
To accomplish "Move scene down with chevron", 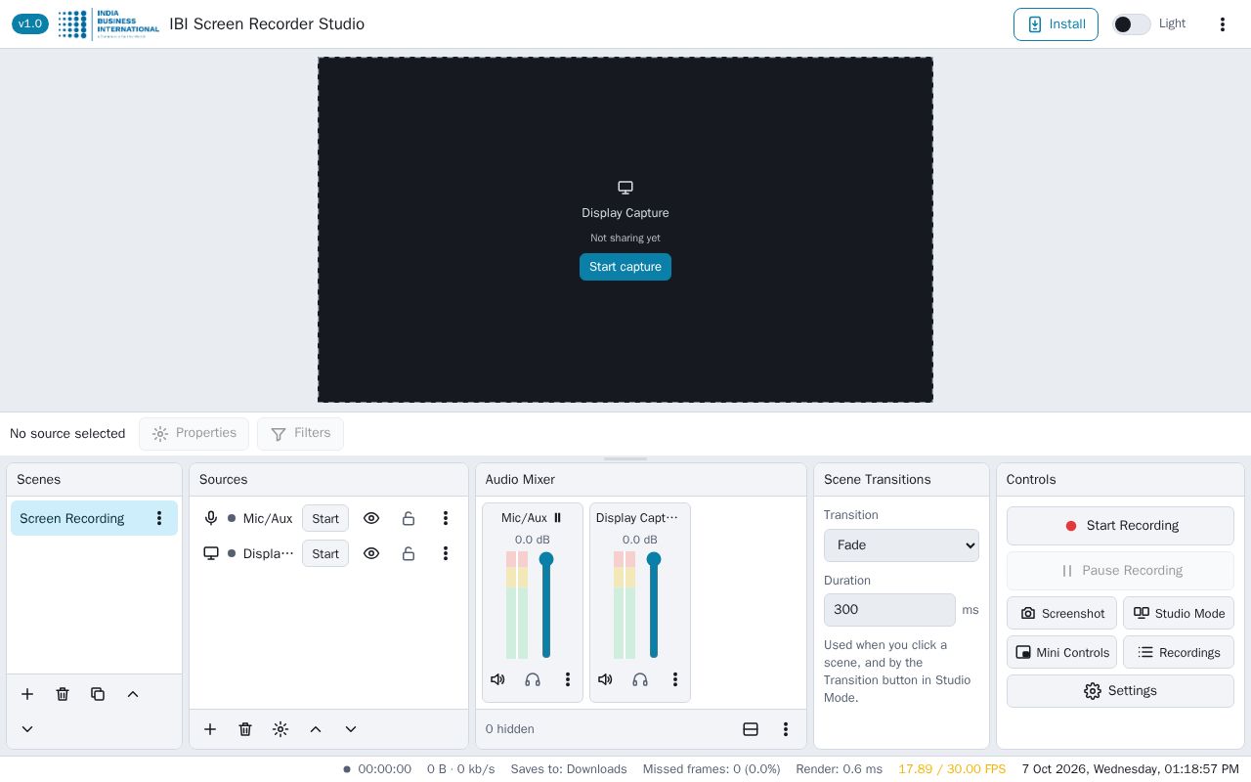I will pos(27,729).
